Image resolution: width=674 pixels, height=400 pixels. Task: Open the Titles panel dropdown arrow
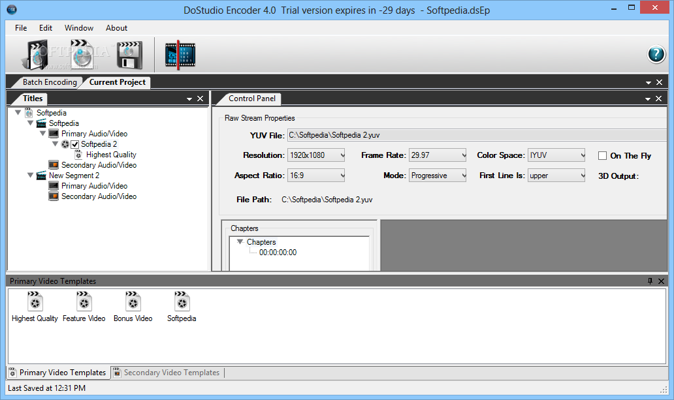[x=189, y=99]
